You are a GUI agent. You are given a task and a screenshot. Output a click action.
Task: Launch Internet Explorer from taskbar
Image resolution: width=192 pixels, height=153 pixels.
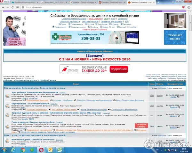13,150
